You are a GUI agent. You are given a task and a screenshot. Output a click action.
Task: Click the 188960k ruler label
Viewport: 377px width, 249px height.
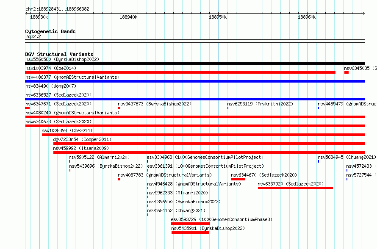(307, 17)
